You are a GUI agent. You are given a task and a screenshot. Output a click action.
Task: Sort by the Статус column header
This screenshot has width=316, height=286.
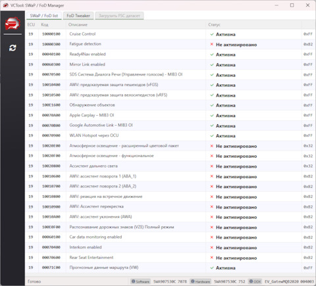tap(214, 25)
